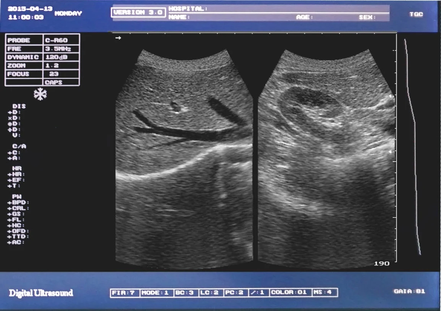Click the C-R60 probe value
The height and width of the screenshot is (311, 441).
click(x=61, y=40)
